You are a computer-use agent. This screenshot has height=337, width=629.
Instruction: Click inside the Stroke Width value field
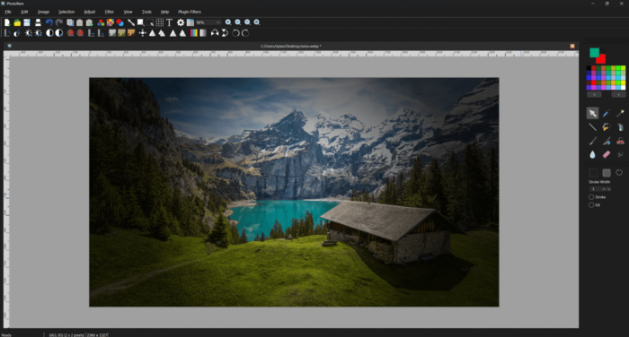point(595,189)
